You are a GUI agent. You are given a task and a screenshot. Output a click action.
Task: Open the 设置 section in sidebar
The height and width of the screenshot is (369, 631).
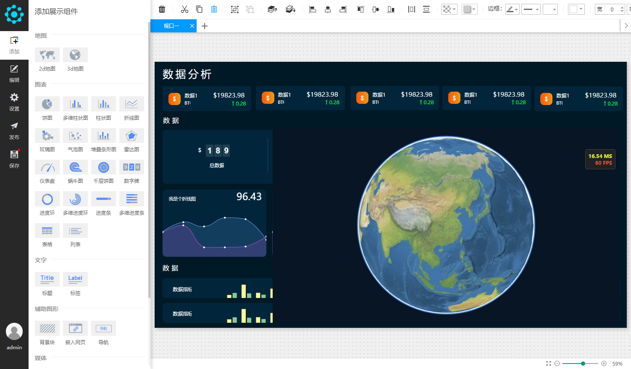point(14,102)
